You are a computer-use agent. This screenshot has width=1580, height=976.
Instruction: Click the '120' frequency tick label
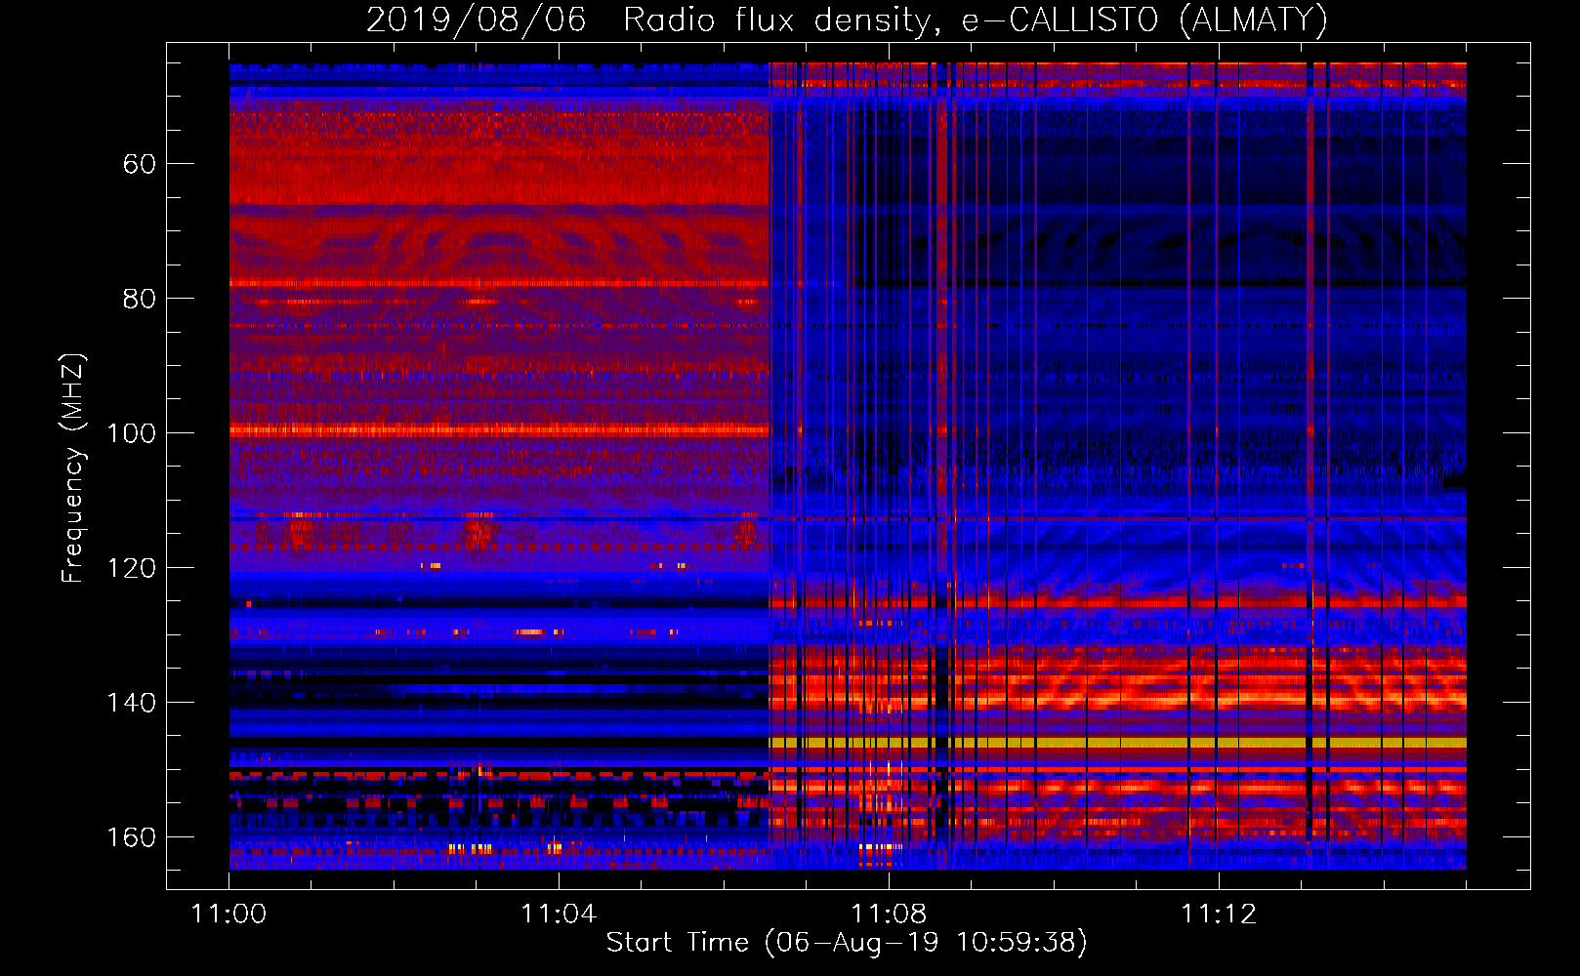click(x=132, y=568)
